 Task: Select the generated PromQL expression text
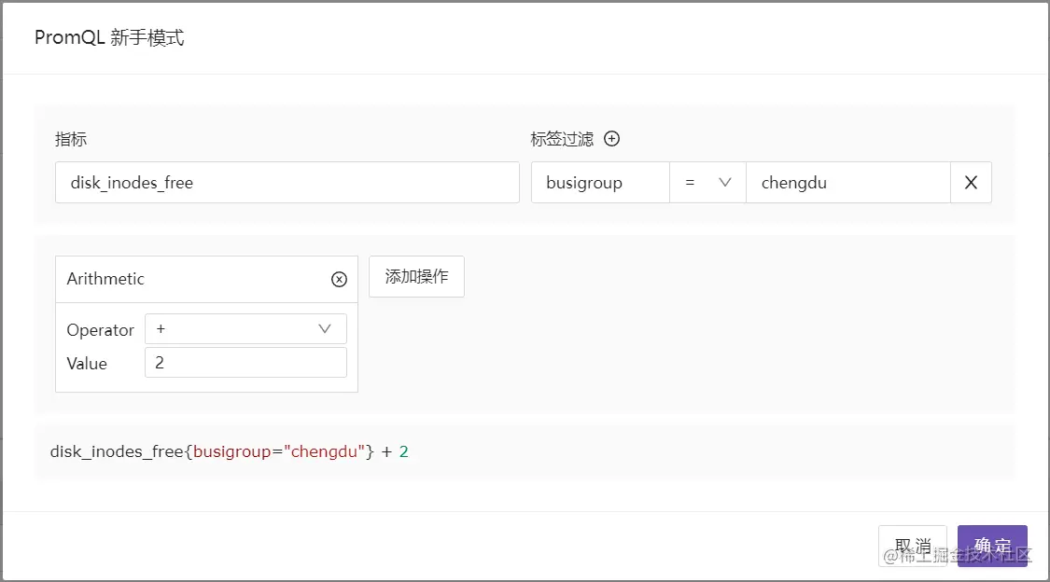(229, 451)
